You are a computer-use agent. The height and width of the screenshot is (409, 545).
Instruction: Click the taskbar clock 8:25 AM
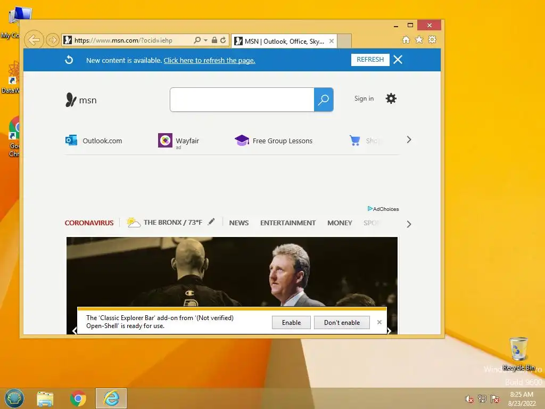click(x=522, y=395)
